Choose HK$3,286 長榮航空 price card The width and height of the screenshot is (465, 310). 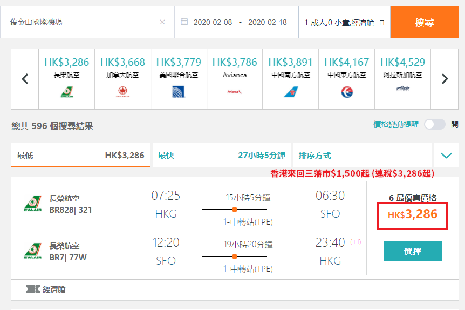(67, 79)
